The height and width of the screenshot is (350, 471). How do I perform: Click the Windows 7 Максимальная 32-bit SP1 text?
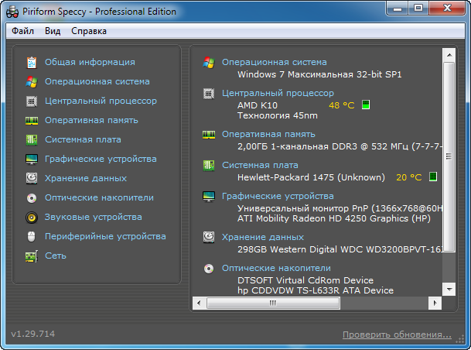(x=319, y=74)
